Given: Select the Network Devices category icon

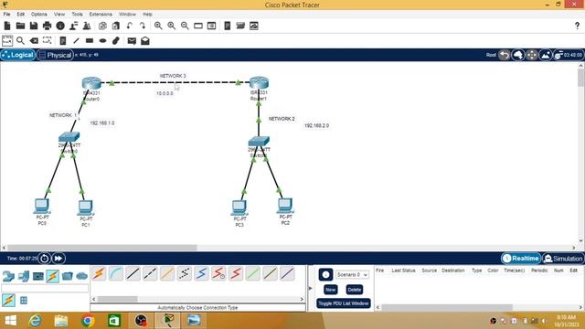Looking at the screenshot, I should (8, 276).
